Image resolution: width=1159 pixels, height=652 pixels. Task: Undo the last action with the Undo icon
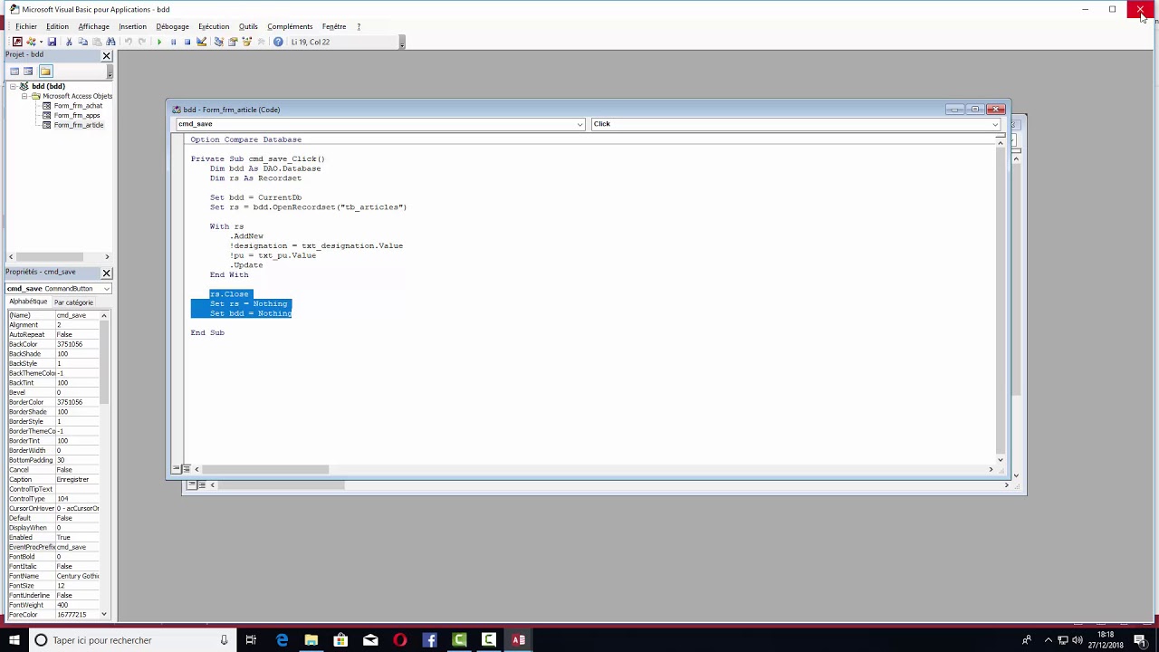pyautogui.click(x=128, y=42)
